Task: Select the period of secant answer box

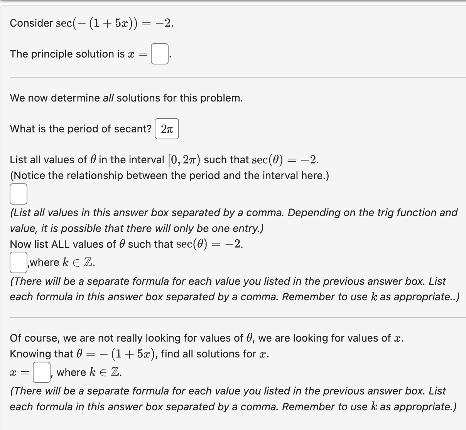Action: click(x=167, y=129)
